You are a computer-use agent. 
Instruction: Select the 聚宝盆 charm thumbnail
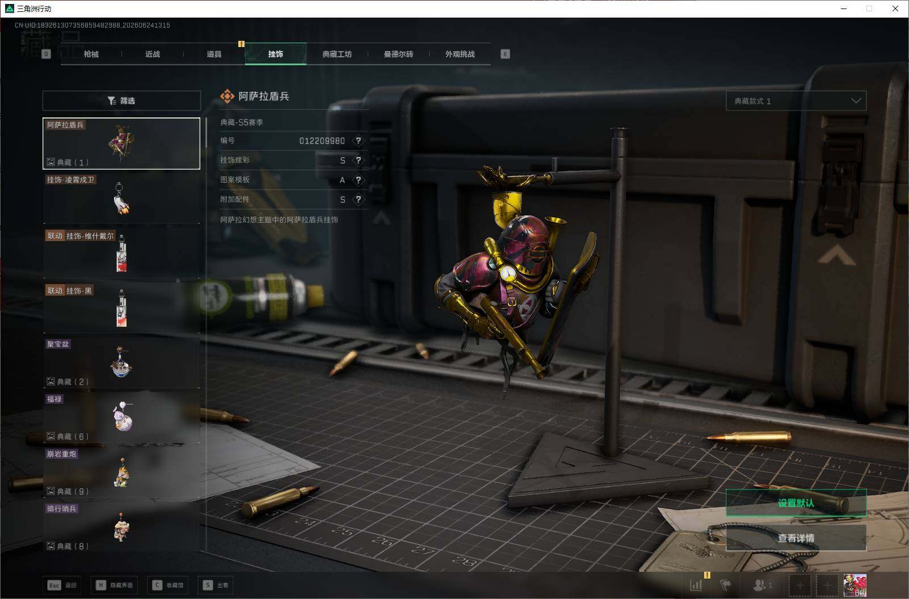(x=121, y=362)
